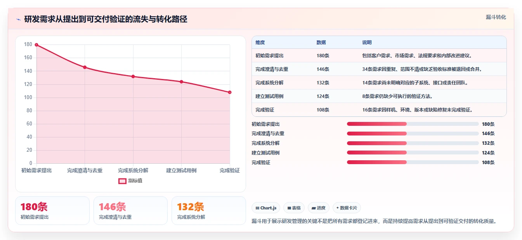Click the 指标值 legend text

click(x=135, y=181)
